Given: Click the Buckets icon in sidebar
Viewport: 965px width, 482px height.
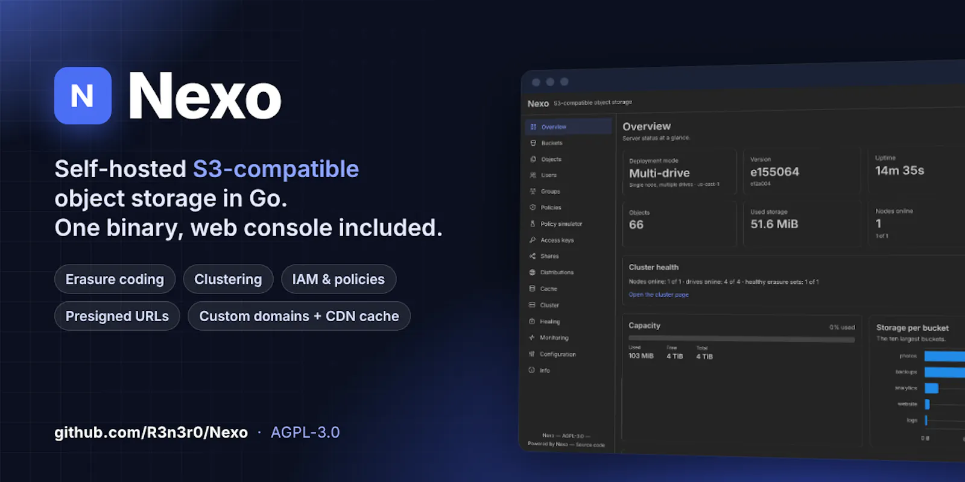Looking at the screenshot, I should click(533, 143).
